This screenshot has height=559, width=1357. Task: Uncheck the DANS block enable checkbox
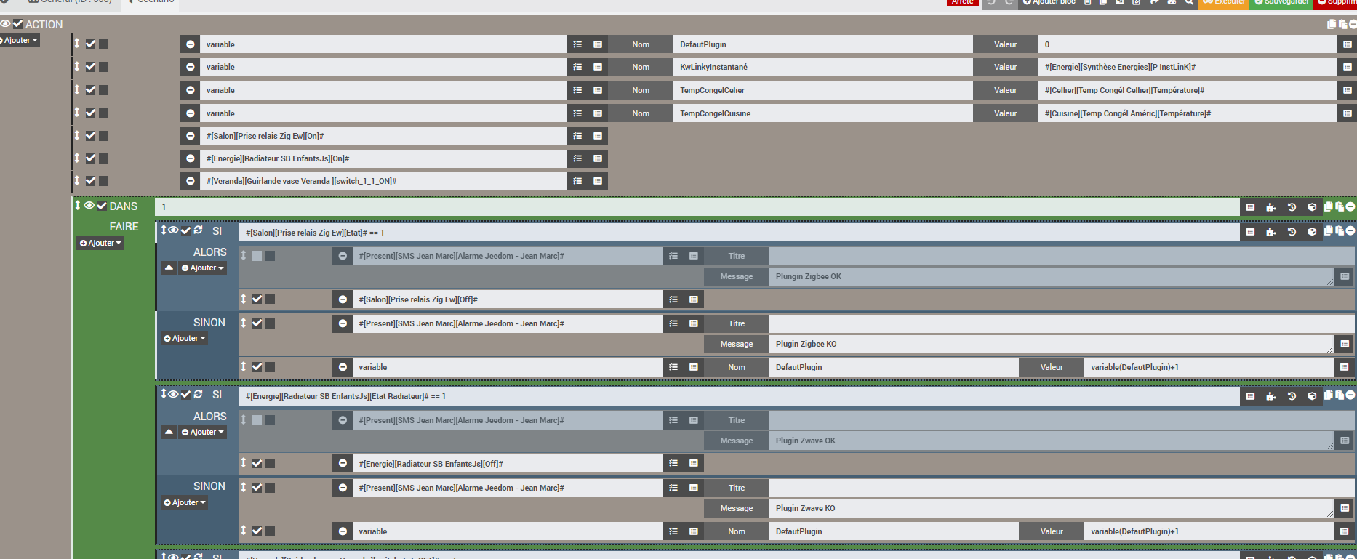tap(102, 206)
